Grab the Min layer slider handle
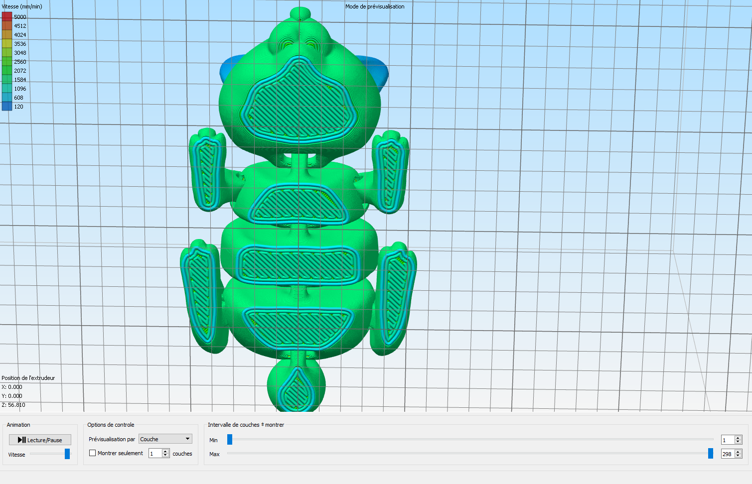 tap(230, 439)
